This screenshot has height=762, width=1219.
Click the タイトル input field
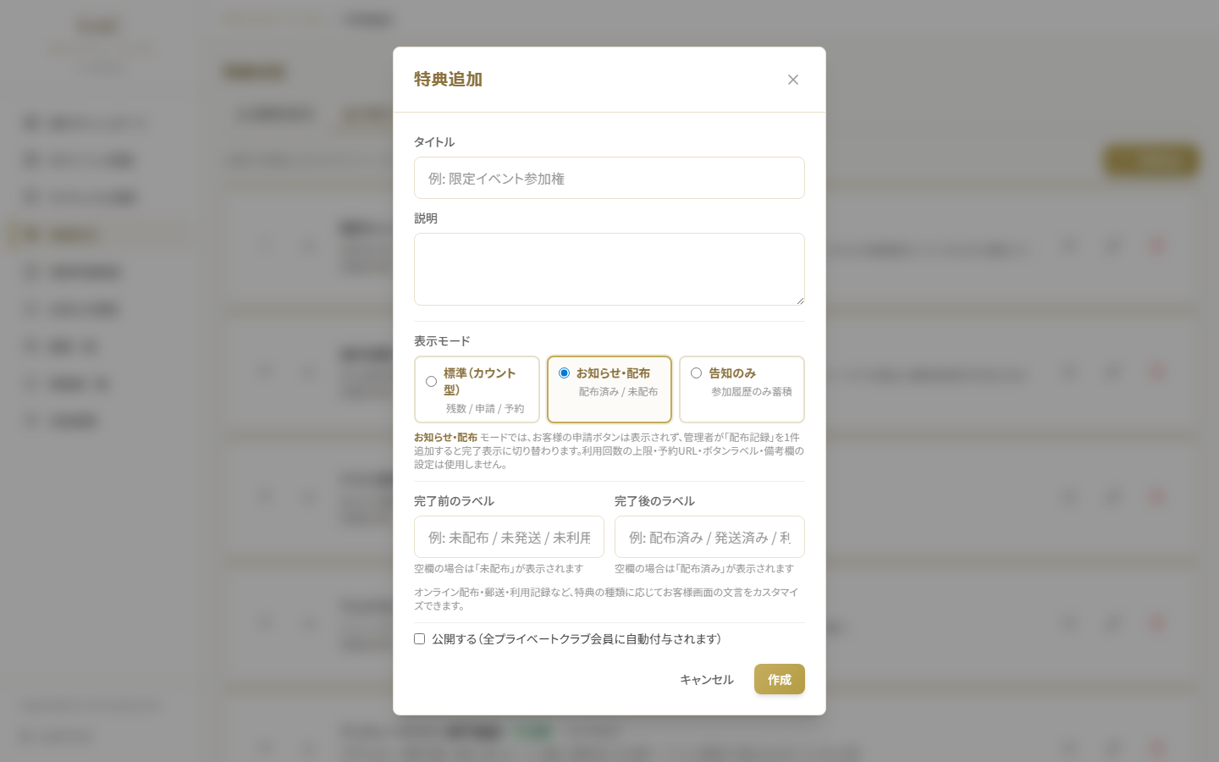[x=609, y=178]
